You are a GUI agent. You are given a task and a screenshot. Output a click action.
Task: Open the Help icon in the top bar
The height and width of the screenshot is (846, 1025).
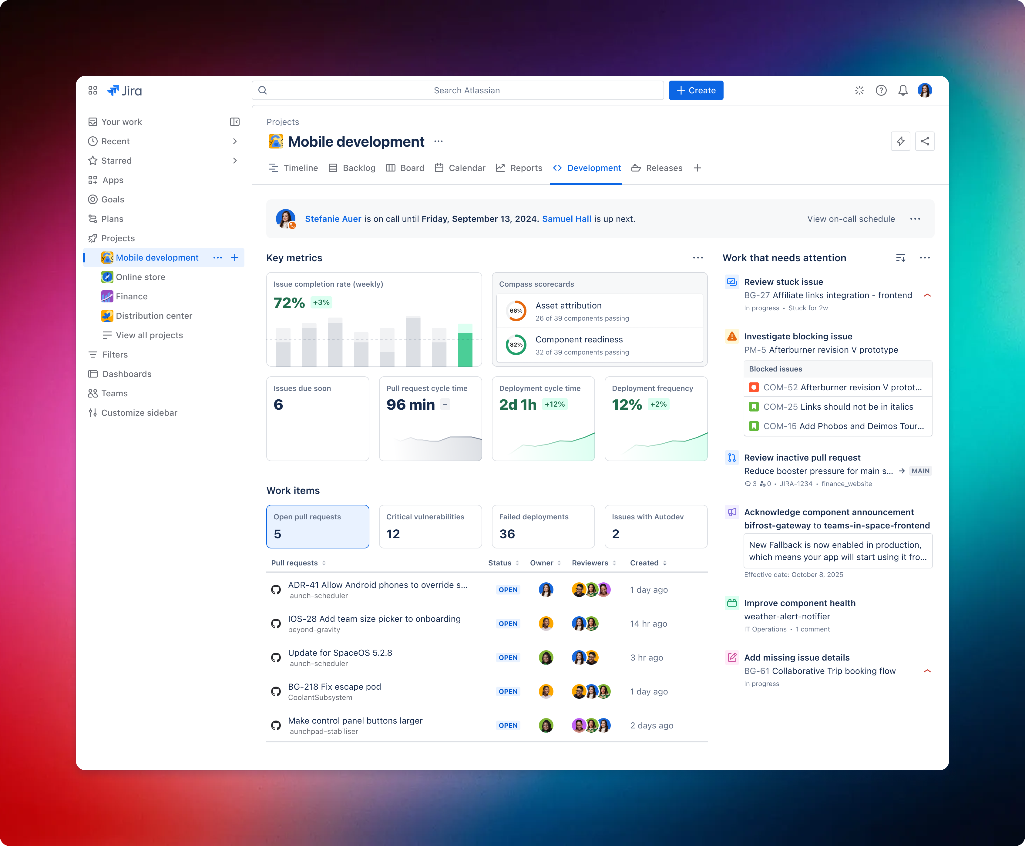pos(881,90)
